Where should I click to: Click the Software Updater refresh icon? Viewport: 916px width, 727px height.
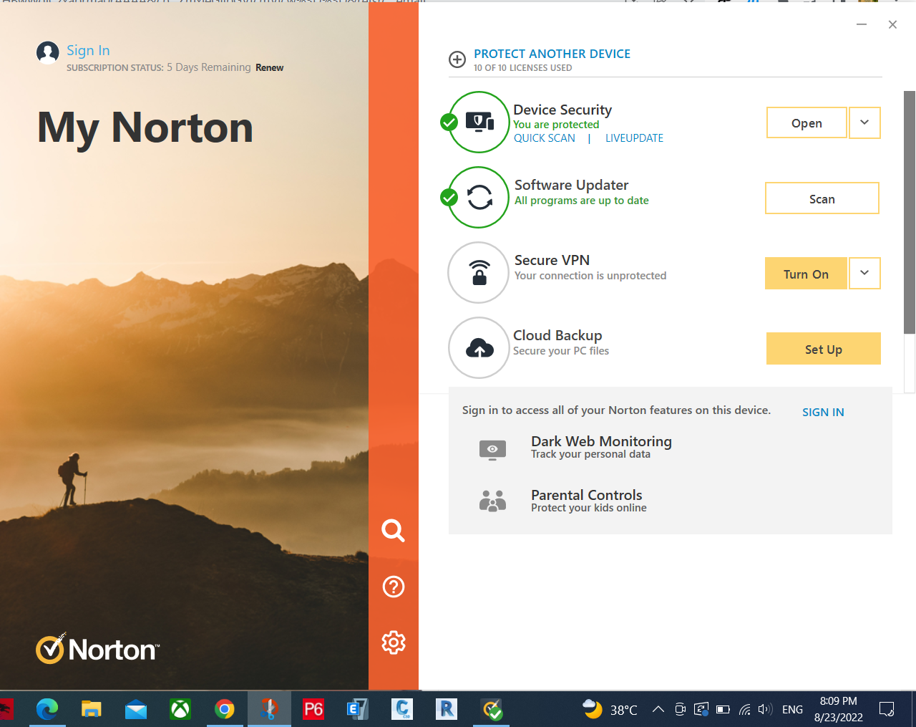pos(479,197)
